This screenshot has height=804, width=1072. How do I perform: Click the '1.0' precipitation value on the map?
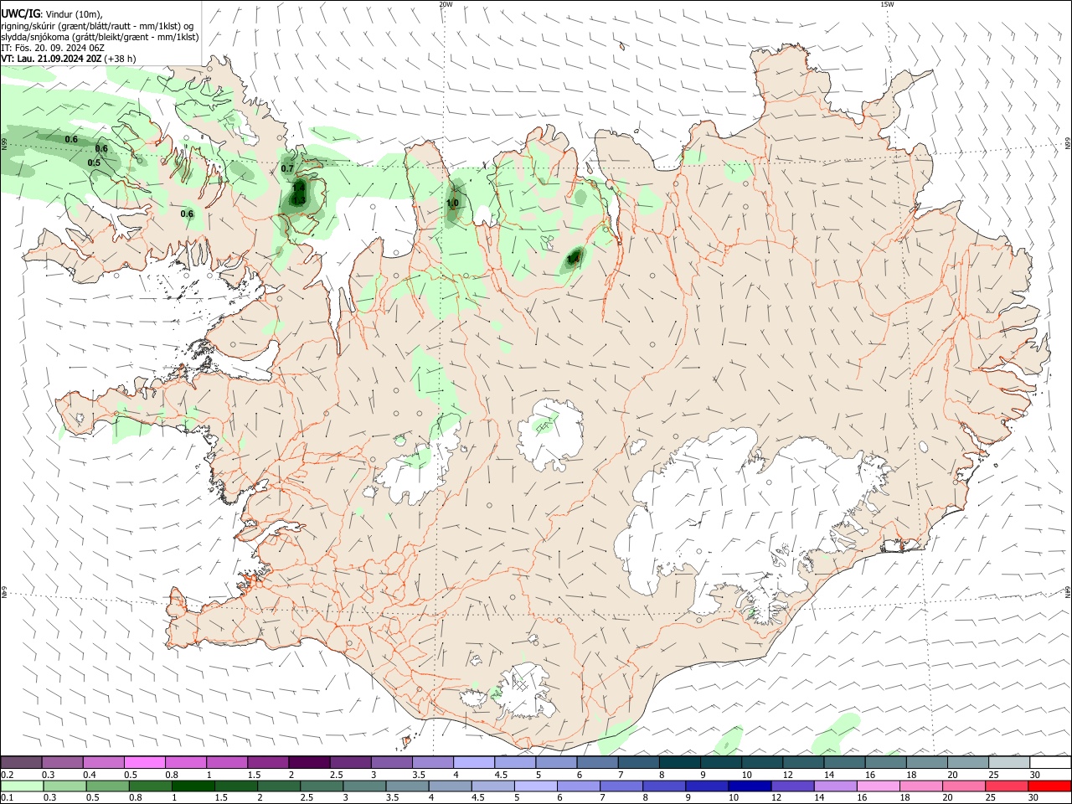tap(452, 203)
